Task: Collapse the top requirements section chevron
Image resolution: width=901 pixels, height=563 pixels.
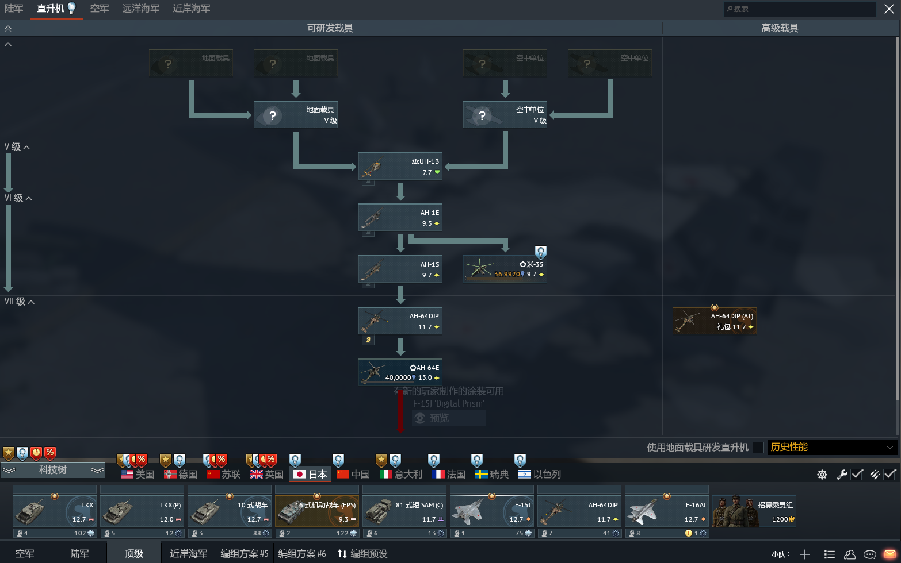Action: pyautogui.click(x=8, y=44)
